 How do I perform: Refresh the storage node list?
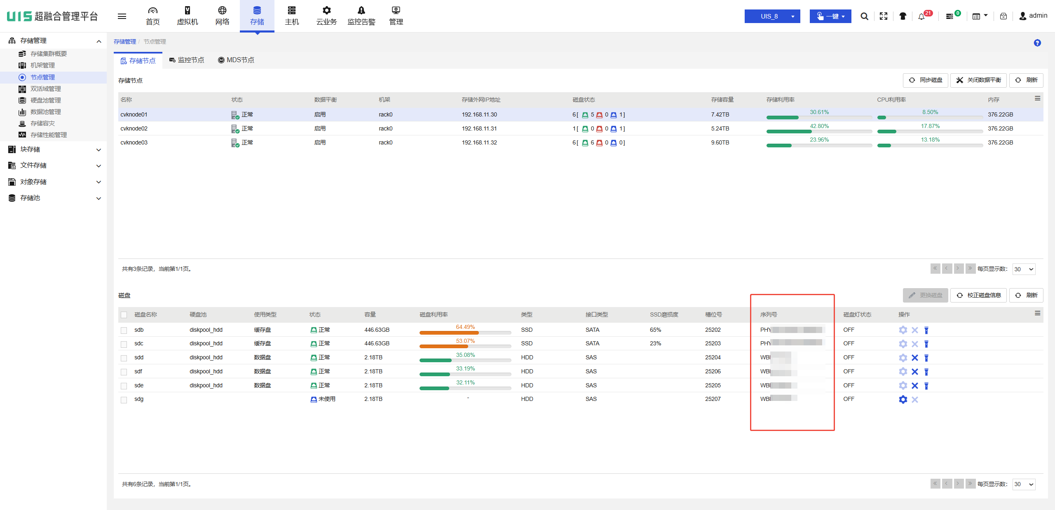click(1026, 80)
